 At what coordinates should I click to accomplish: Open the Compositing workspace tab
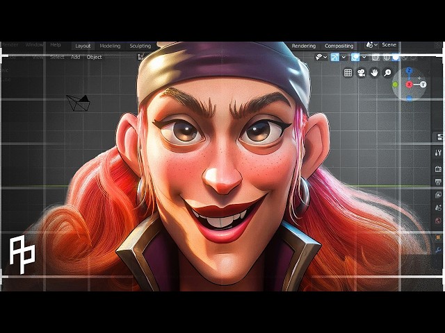(x=339, y=46)
